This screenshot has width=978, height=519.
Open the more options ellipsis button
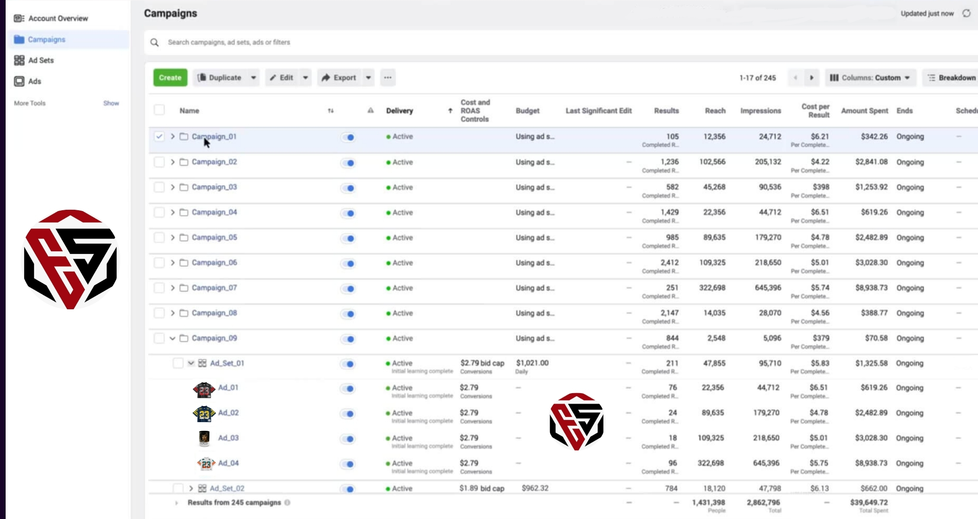[388, 78]
